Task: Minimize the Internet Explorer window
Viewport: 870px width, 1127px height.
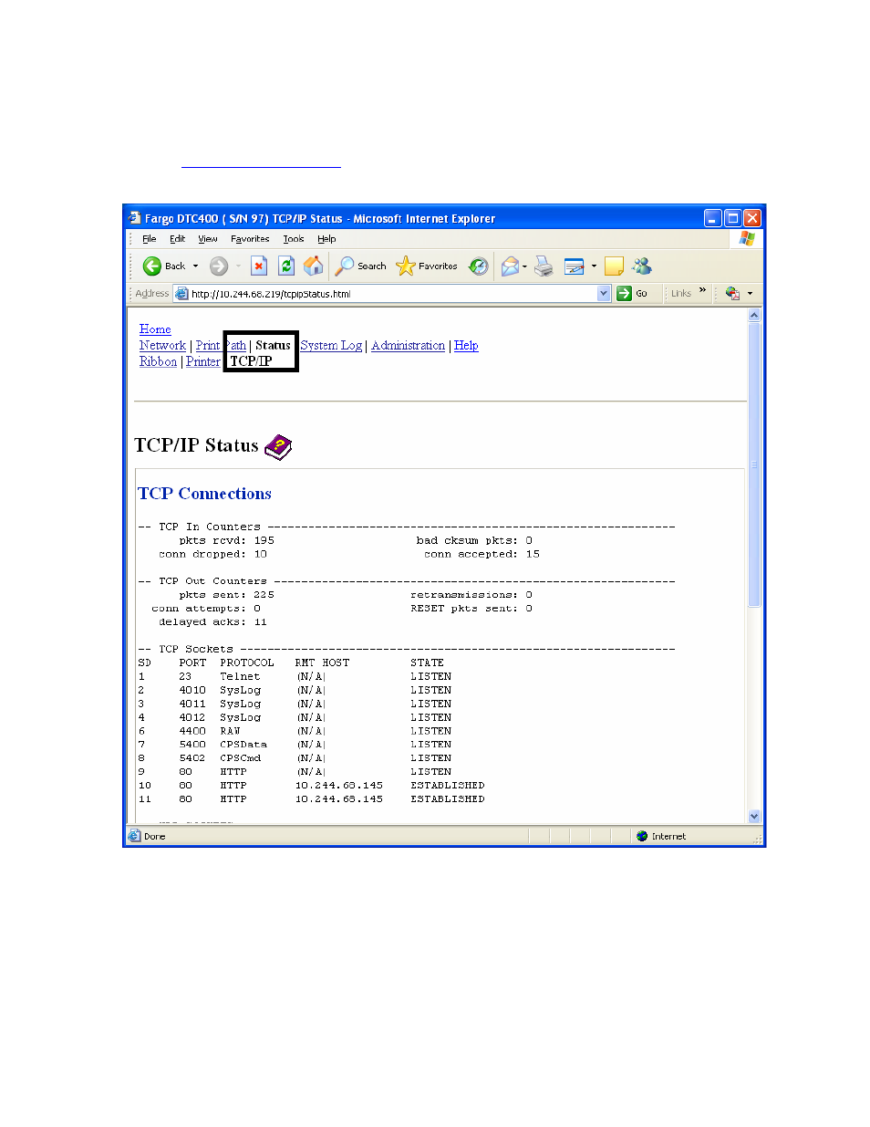Action: [x=712, y=218]
